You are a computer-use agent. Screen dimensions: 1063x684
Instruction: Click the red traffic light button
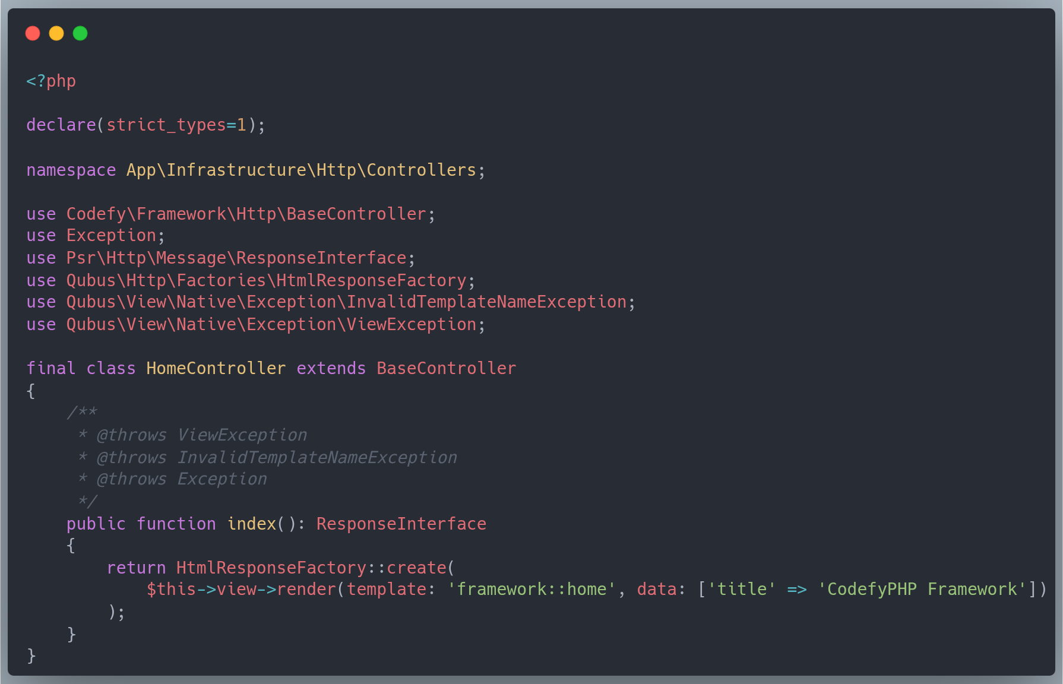(33, 33)
